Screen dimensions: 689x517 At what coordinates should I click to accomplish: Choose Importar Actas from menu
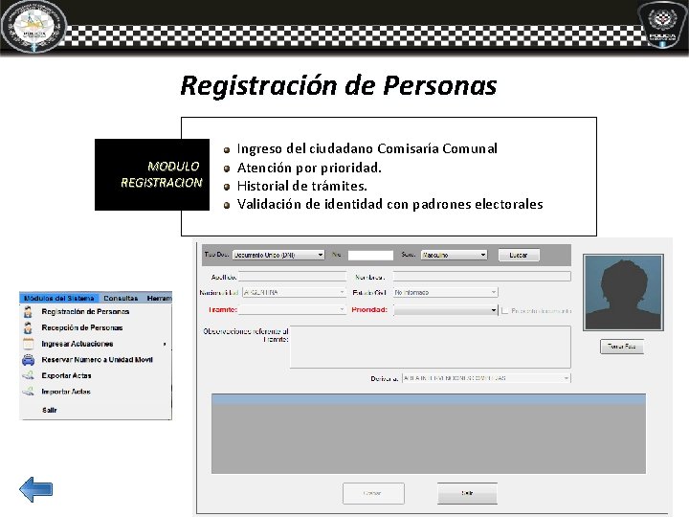pos(66,392)
